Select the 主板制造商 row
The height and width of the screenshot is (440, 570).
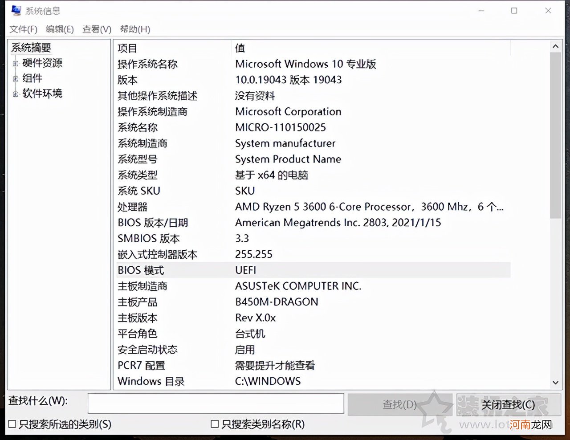pos(313,286)
